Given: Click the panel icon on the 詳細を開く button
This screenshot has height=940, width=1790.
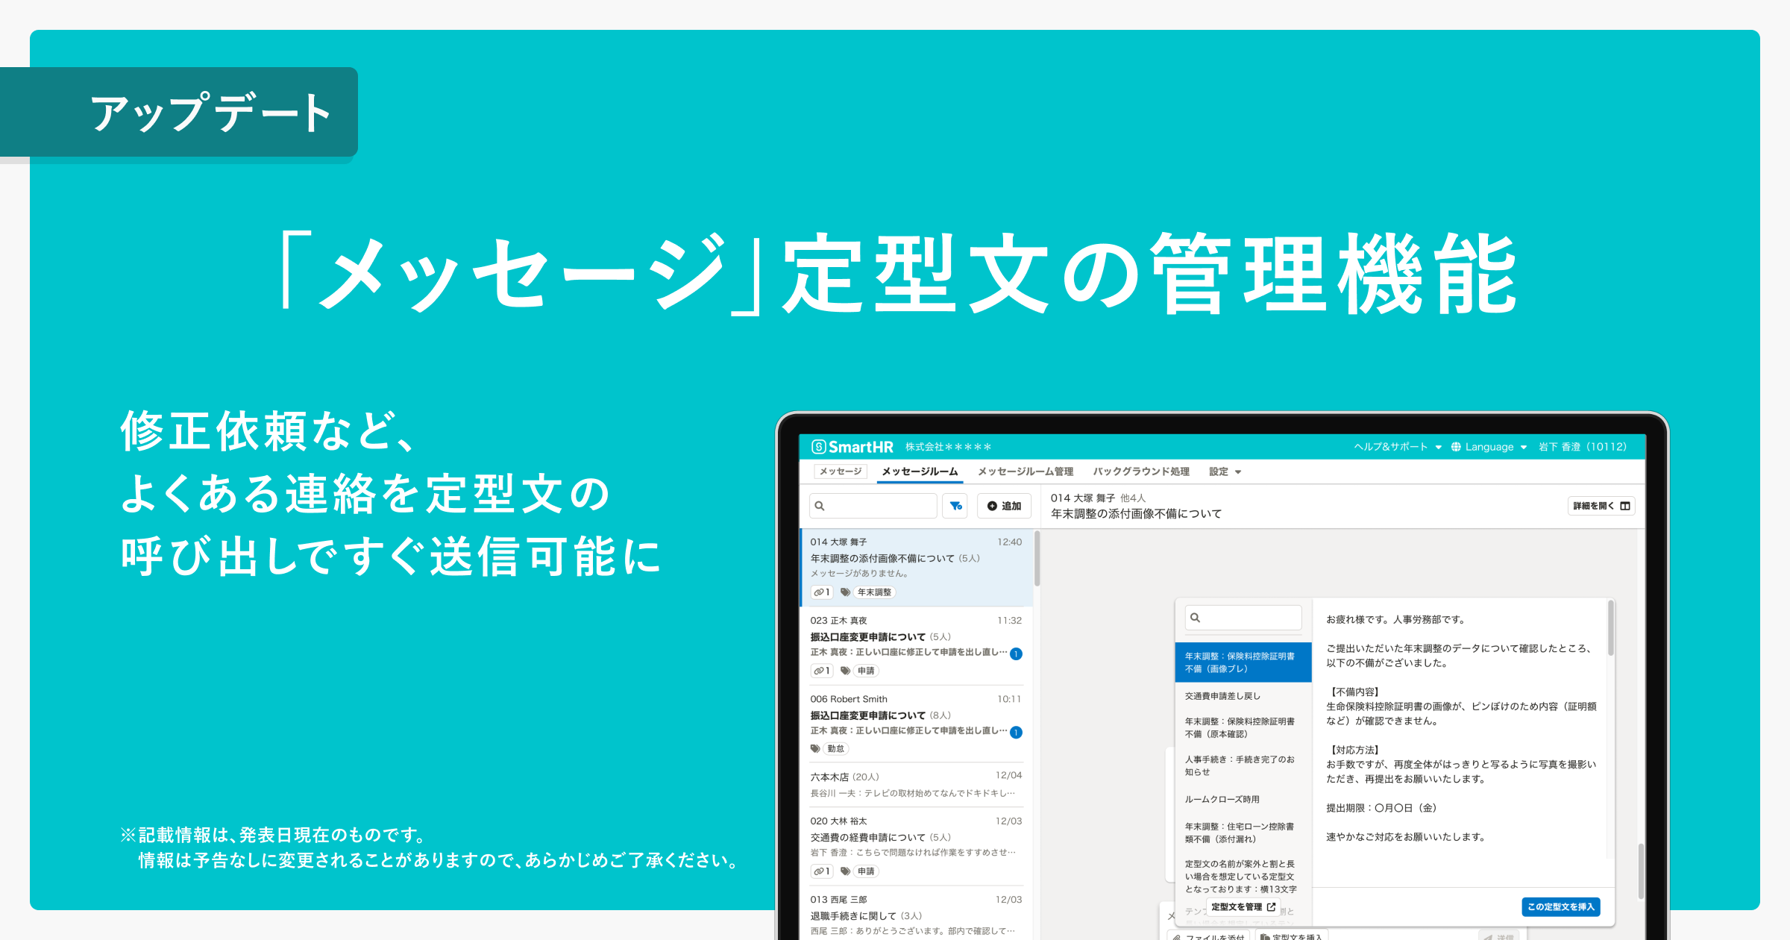Looking at the screenshot, I should (1625, 506).
